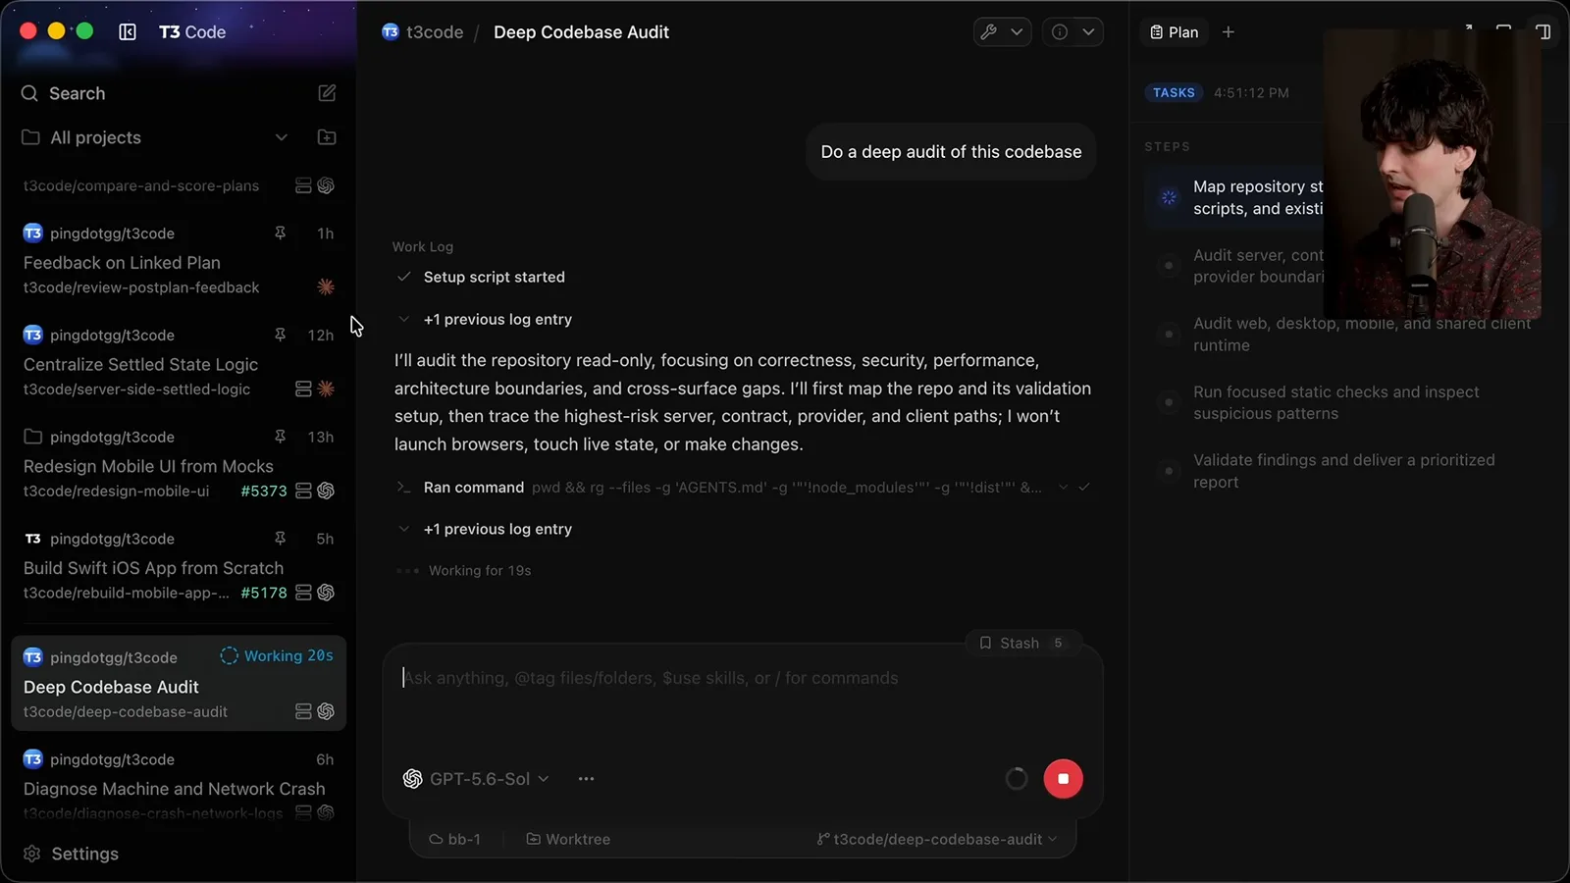Open the Diagnose Machine and Network Crash thread
Viewport: 1570px width, 883px height.
(179, 785)
